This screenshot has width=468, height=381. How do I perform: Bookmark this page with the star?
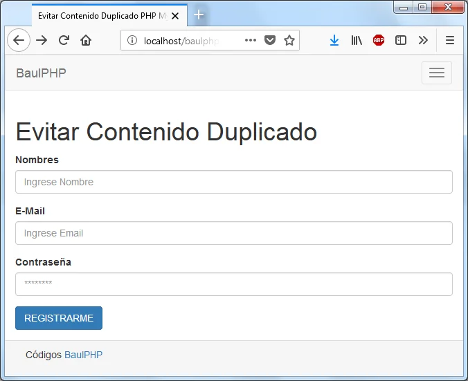(289, 40)
